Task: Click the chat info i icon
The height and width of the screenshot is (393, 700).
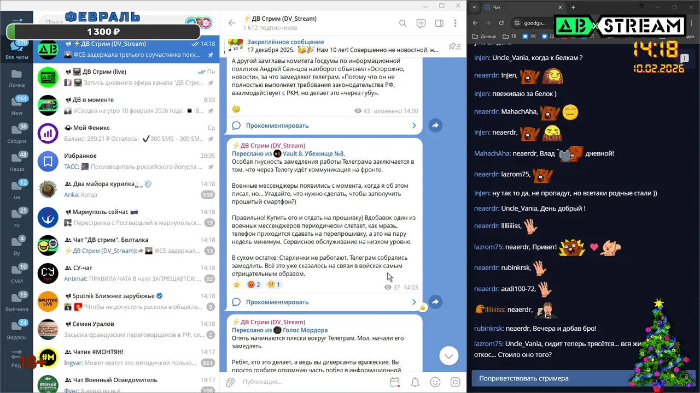Action: coord(684,58)
